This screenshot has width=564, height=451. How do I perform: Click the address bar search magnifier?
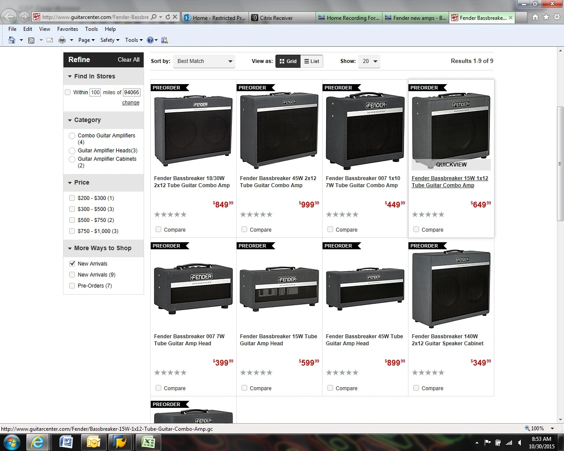coord(154,17)
